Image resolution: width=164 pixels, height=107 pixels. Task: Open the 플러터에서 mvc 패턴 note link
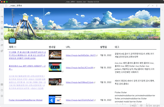tap(27, 67)
